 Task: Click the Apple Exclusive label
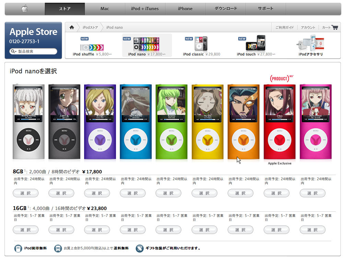coord(279,163)
